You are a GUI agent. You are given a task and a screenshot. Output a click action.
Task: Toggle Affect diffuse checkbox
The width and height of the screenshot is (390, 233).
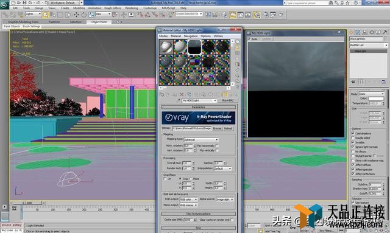[x=353, y=165]
